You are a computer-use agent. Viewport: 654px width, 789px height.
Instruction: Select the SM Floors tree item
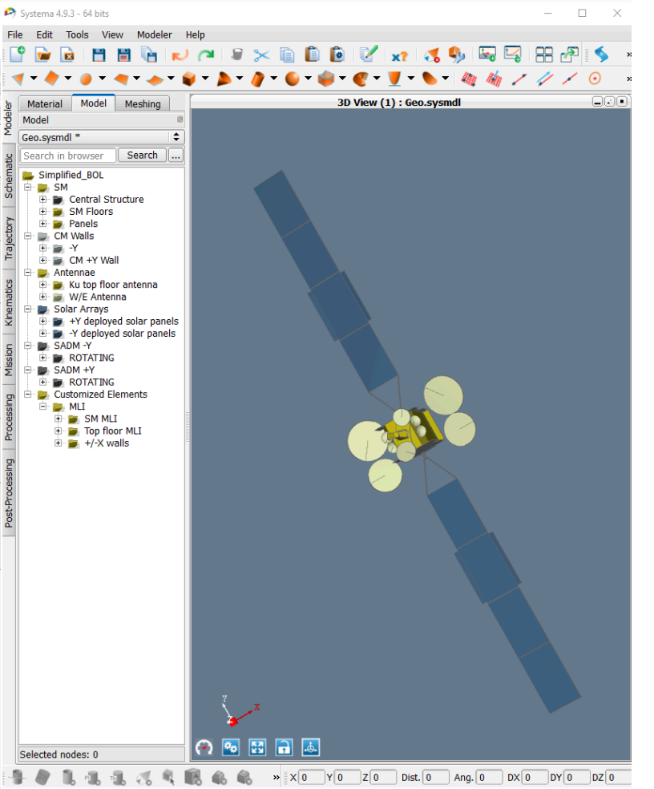tap(91, 212)
